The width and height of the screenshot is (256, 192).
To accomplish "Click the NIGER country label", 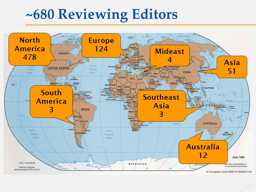I will [x=127, y=87].
